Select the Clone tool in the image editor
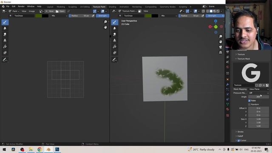272x153 pixels. [x=5, y=40]
